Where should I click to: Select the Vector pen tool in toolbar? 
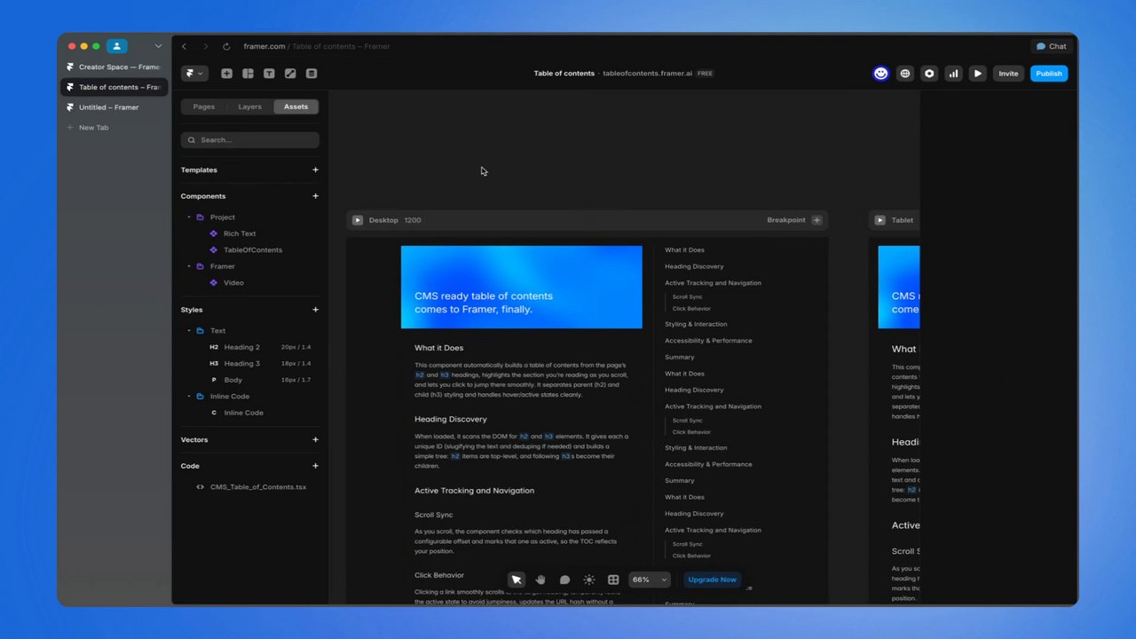click(x=290, y=74)
